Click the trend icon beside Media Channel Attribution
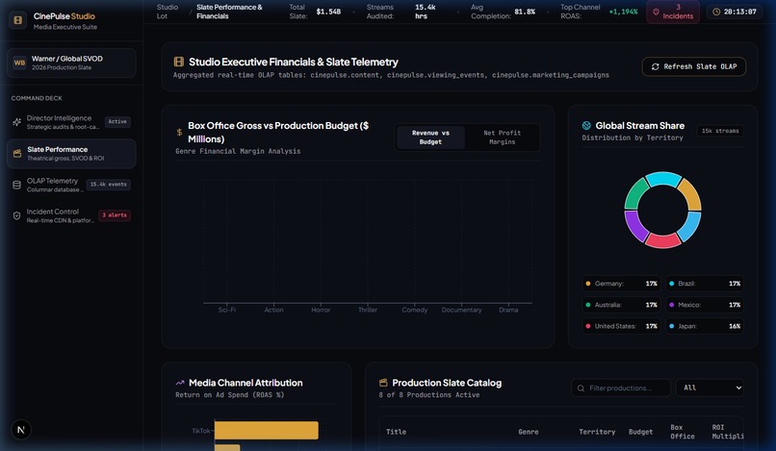The image size is (776, 451). pyautogui.click(x=180, y=383)
